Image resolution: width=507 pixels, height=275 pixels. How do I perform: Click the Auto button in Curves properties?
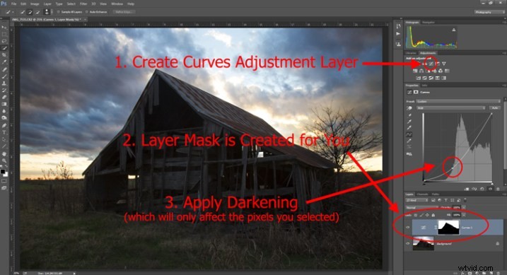pos(494,108)
